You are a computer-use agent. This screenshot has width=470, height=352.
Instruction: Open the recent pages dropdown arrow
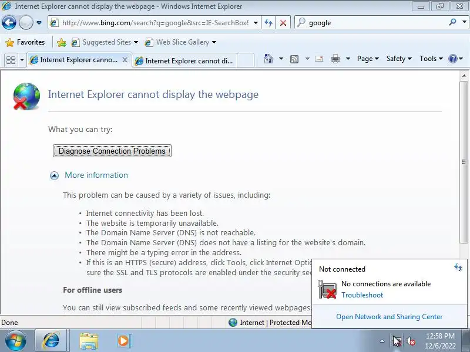39,23
